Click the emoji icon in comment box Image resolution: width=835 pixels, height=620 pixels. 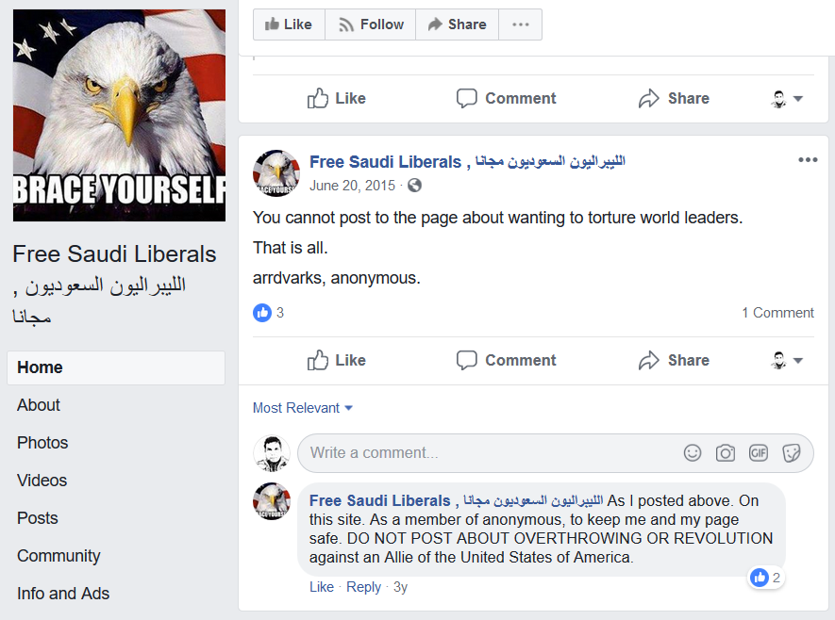(x=693, y=453)
